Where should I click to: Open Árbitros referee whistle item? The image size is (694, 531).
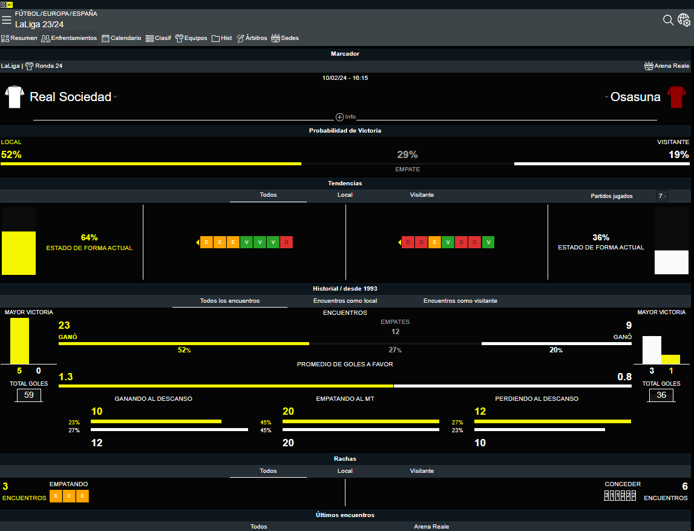(x=252, y=38)
